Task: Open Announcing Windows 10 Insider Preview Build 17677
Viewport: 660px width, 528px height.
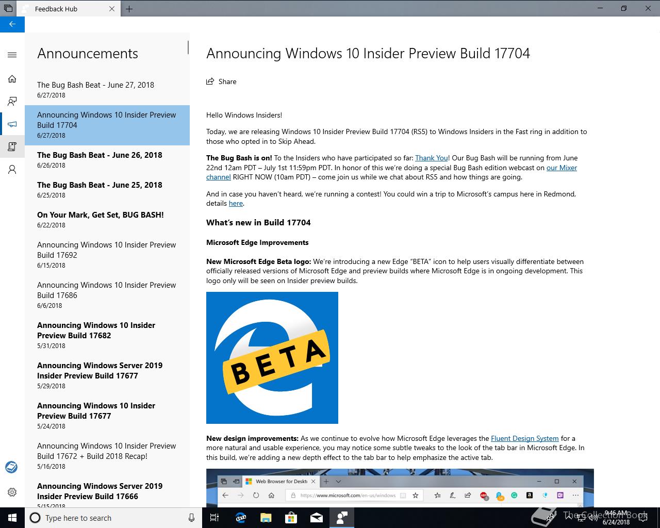Action: (x=107, y=416)
